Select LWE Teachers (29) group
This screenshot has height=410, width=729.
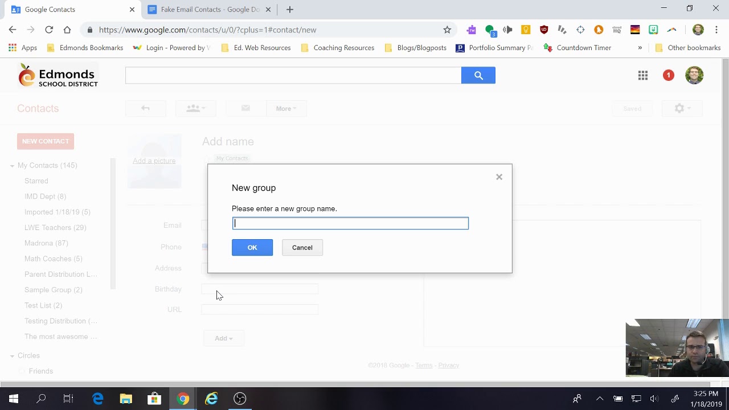pyautogui.click(x=55, y=228)
